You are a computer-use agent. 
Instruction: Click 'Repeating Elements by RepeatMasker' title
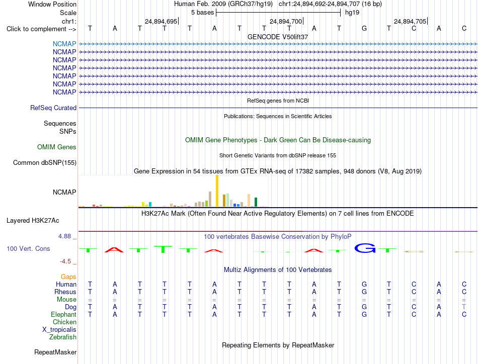pyautogui.click(x=278, y=345)
